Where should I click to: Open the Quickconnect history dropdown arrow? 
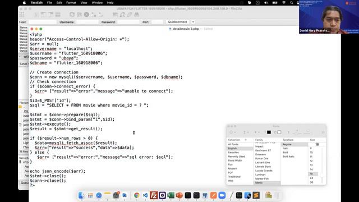(193, 22)
